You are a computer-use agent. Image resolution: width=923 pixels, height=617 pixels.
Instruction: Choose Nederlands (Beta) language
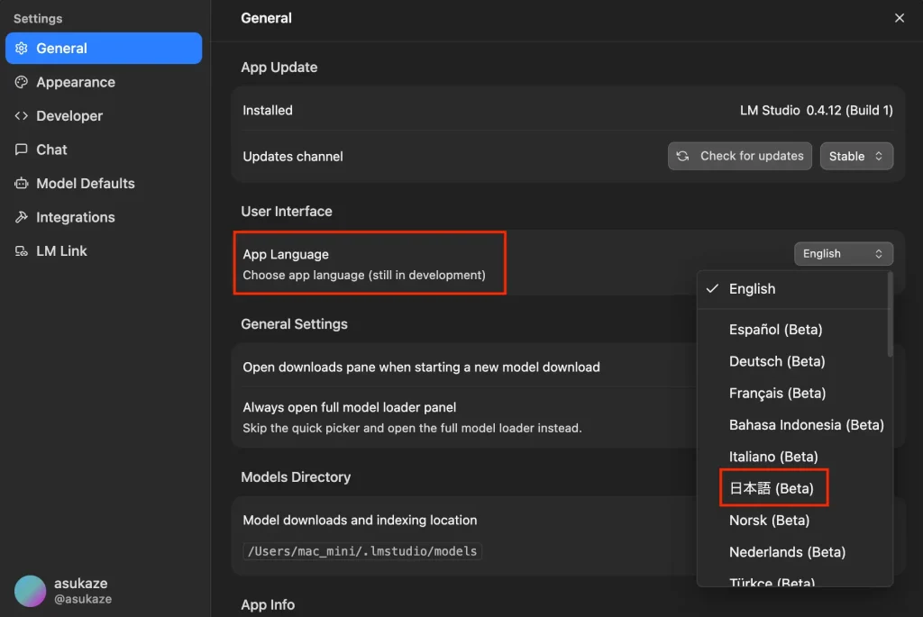pos(787,552)
